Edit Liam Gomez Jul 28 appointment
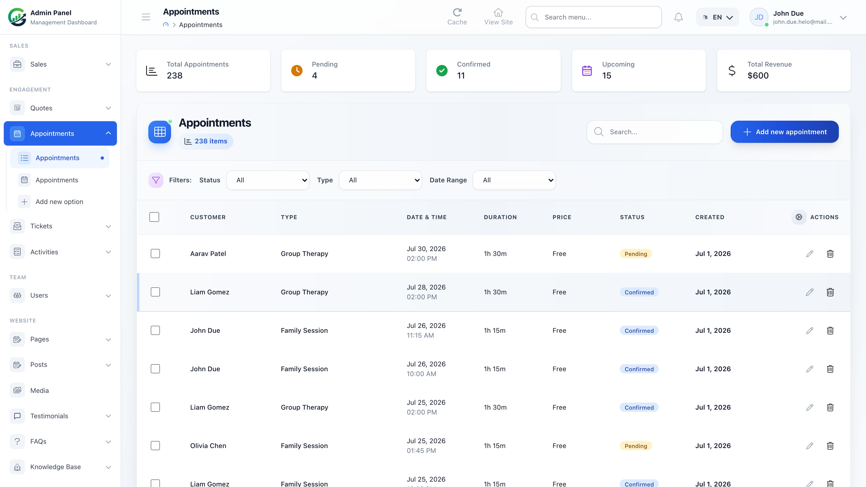Image resolution: width=866 pixels, height=487 pixels. pos(809,292)
